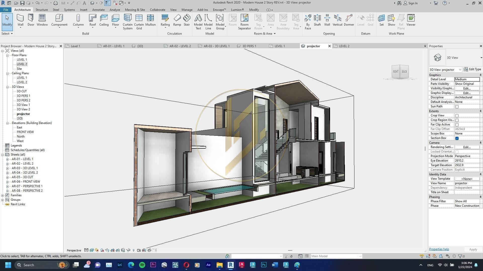The width and height of the screenshot is (483, 271).
Task: Uncheck the Section Box checkbox
Action: tap(457, 138)
